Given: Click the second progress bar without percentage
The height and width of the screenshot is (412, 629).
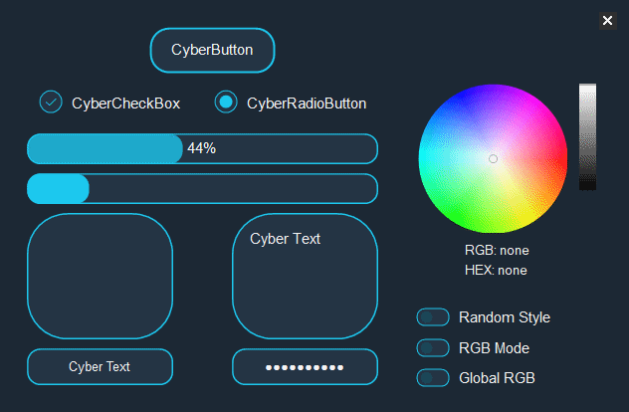Looking at the screenshot, I should click(202, 188).
